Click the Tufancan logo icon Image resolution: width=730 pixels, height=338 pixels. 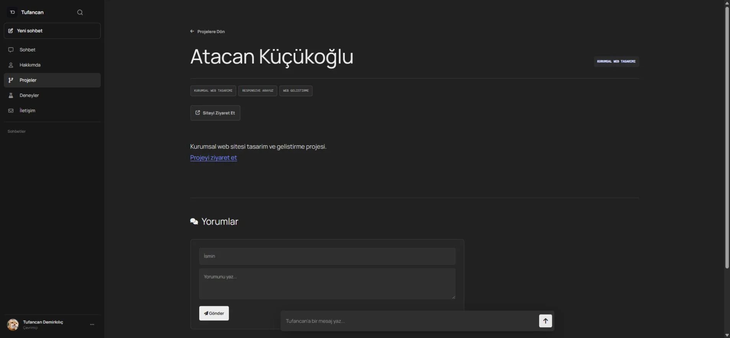12,12
